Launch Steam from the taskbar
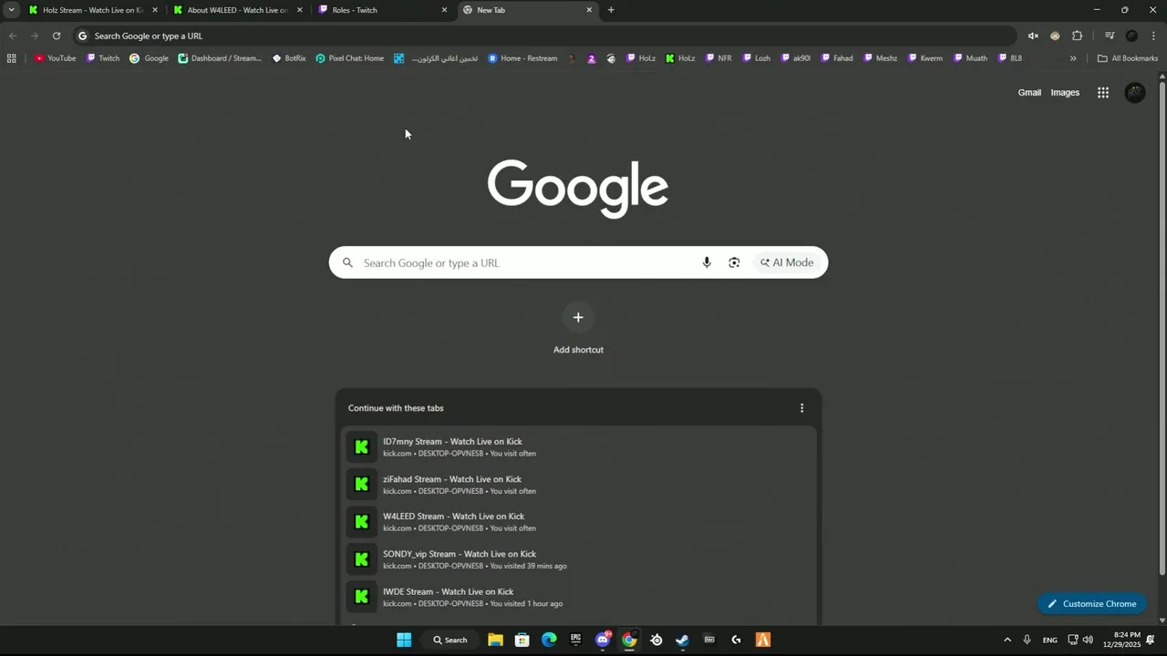This screenshot has height=656, width=1167. (x=682, y=640)
